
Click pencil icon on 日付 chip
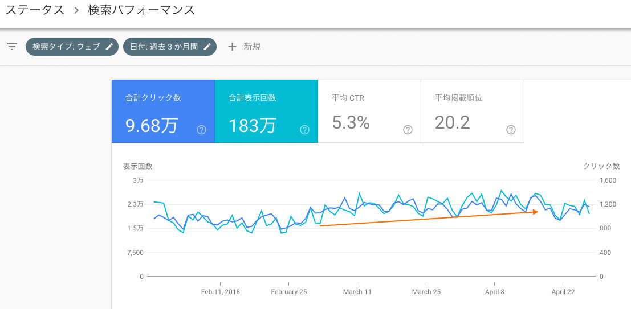pyautogui.click(x=207, y=47)
